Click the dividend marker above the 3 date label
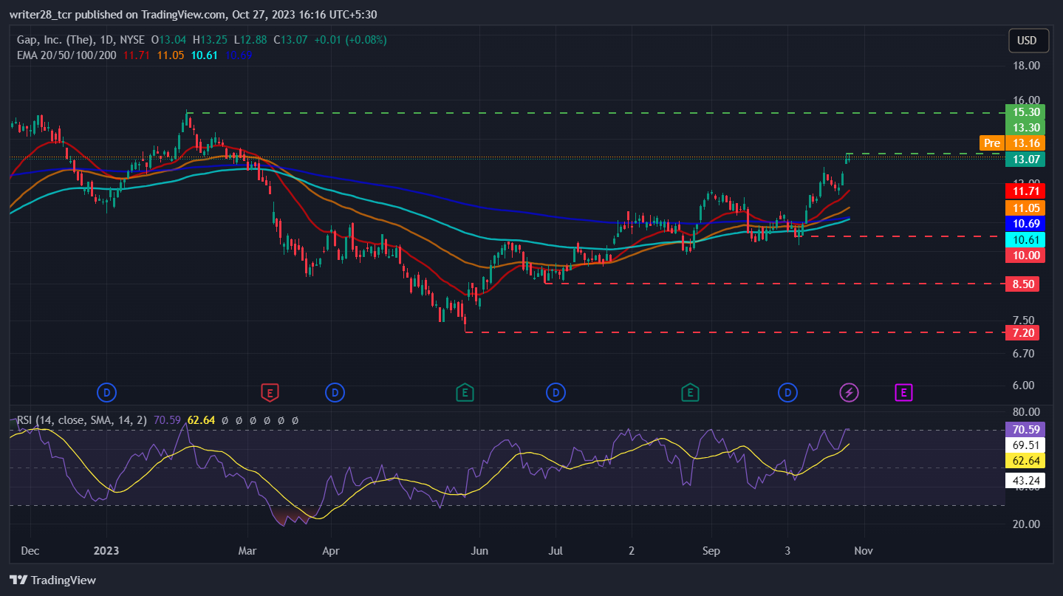 click(x=788, y=392)
